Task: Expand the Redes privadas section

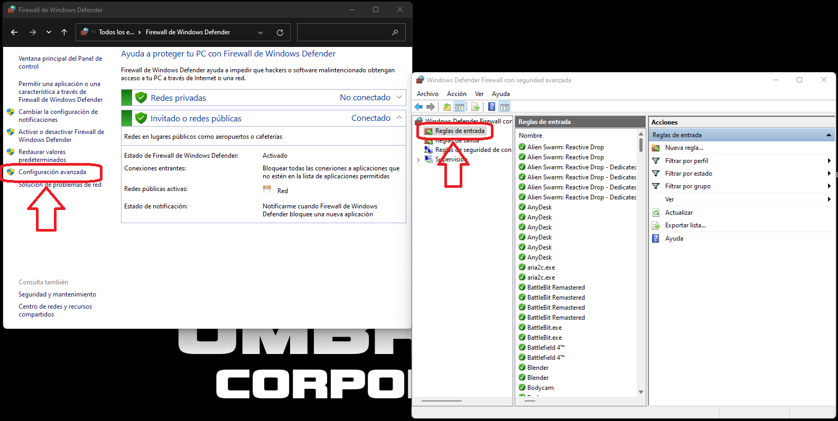Action: (x=399, y=98)
